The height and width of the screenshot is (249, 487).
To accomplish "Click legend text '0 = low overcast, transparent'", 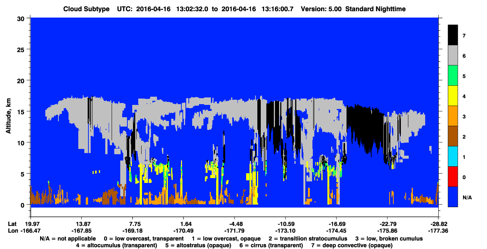I will click(x=144, y=239).
